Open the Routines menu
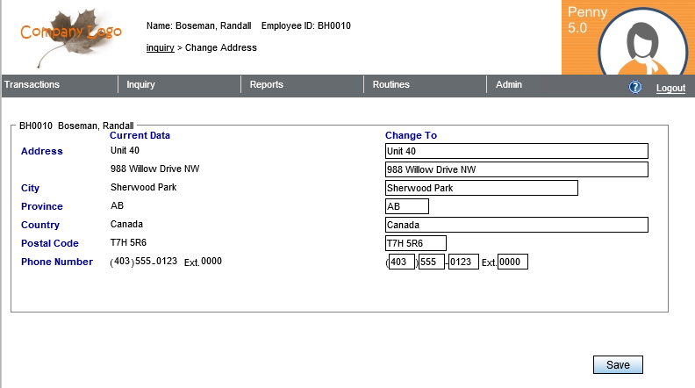The width and height of the screenshot is (695, 388). (x=390, y=85)
